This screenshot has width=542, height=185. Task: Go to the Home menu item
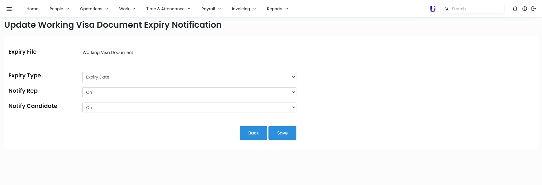coord(32,9)
